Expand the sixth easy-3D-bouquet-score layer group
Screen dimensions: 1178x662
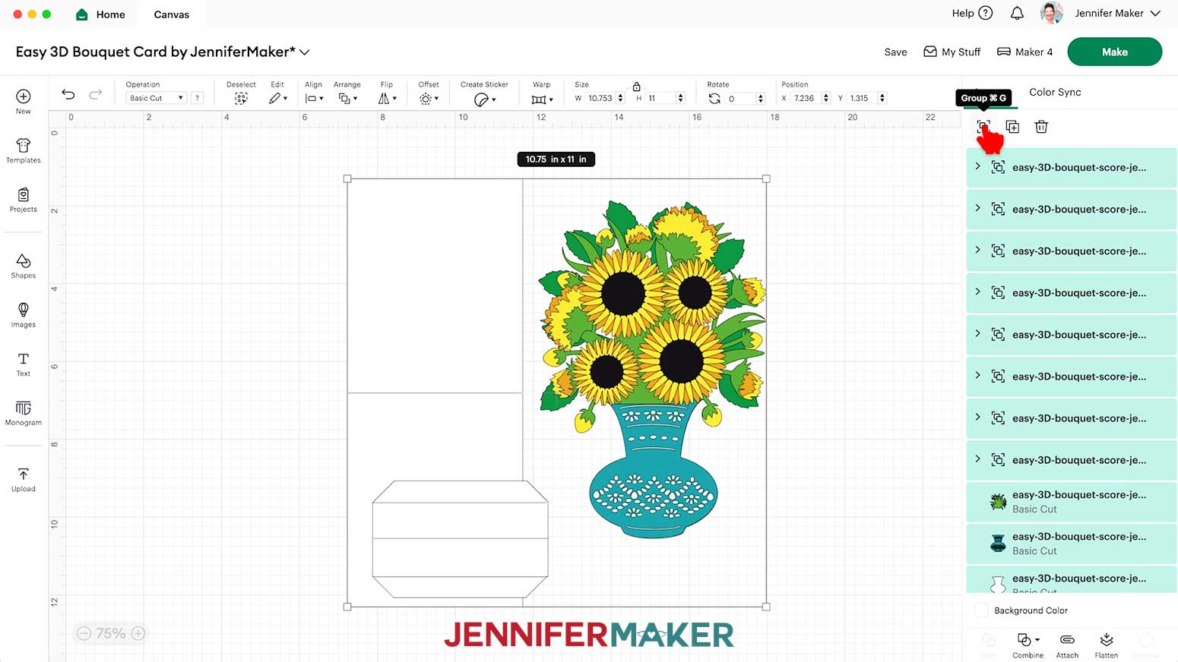(x=978, y=375)
